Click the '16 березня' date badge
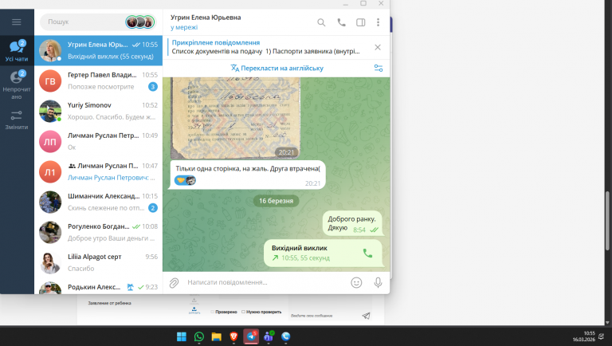612x346 pixels. point(276,201)
